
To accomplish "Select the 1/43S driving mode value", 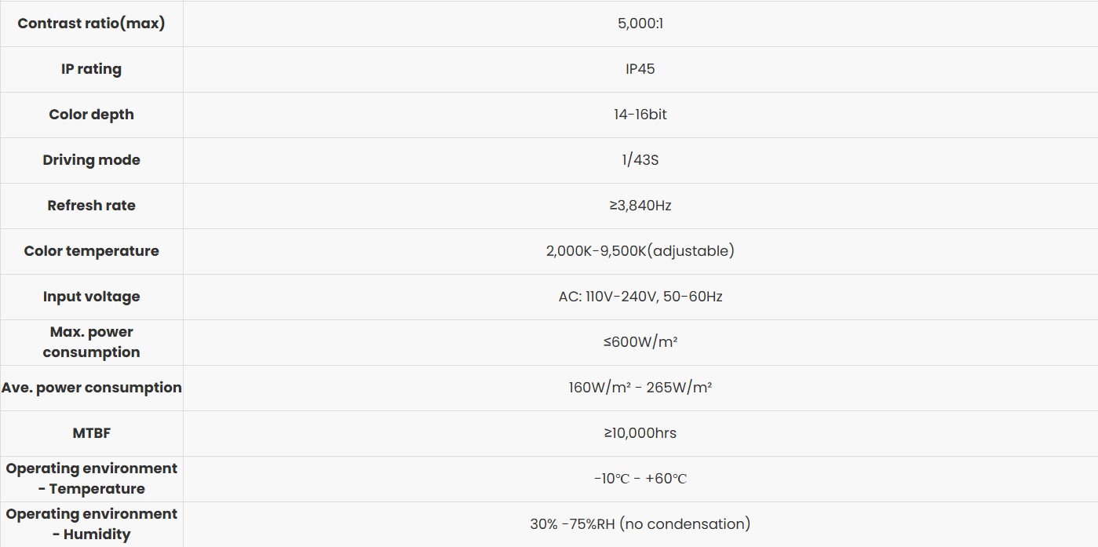I will (640, 160).
